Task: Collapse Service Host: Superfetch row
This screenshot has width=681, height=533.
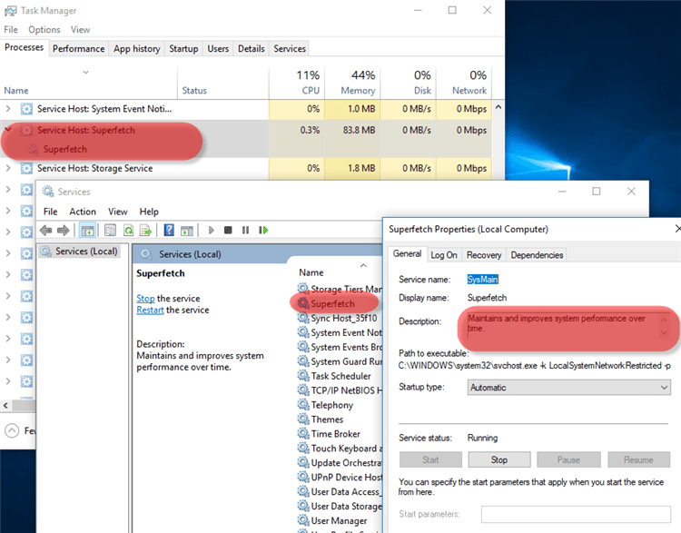Action: 8,130
